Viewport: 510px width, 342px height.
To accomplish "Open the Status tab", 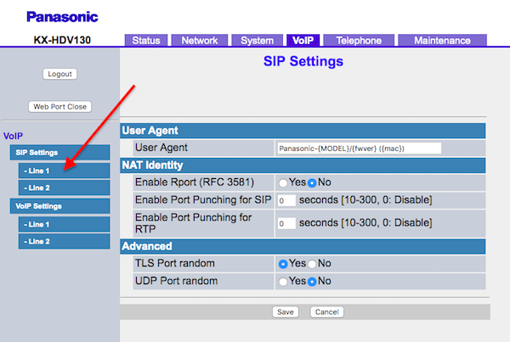I will coord(146,40).
